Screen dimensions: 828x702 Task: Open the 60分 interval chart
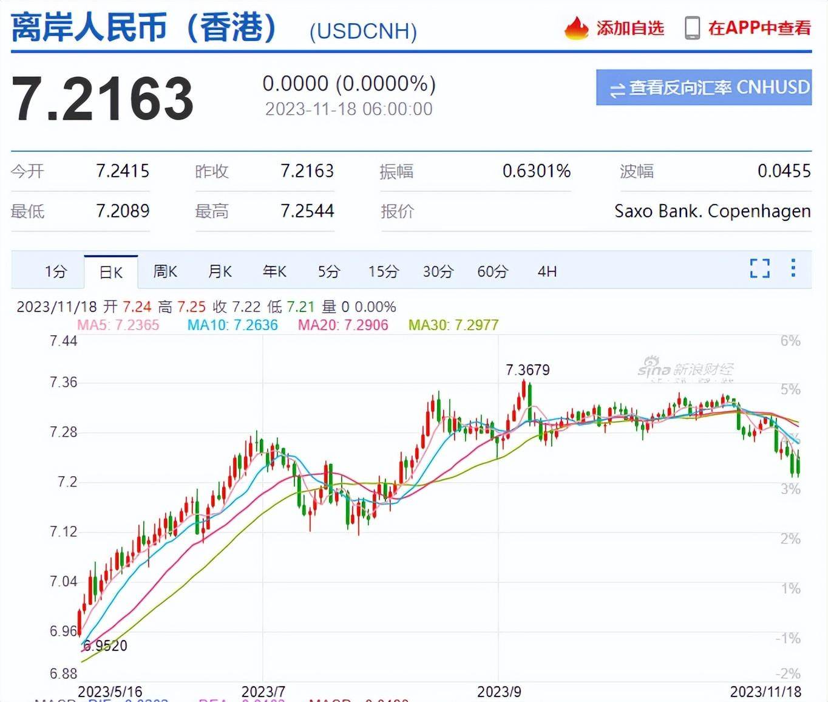click(493, 271)
